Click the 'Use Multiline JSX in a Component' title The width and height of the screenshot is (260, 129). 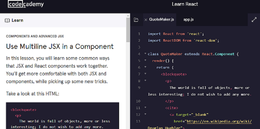[x=60, y=47]
